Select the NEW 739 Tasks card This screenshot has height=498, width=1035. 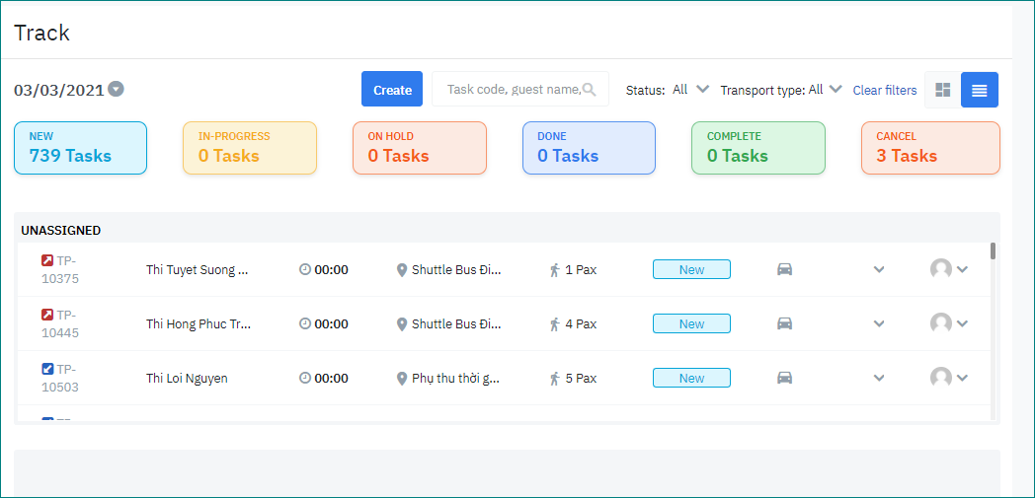point(80,148)
